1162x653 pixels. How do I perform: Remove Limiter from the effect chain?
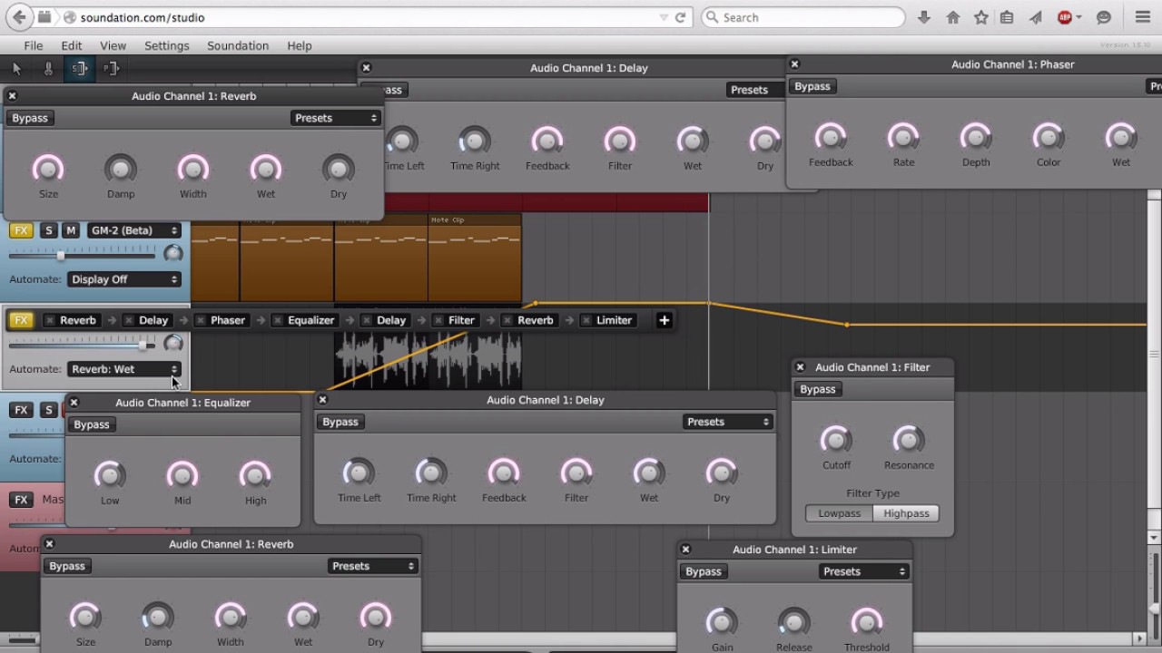click(x=586, y=320)
